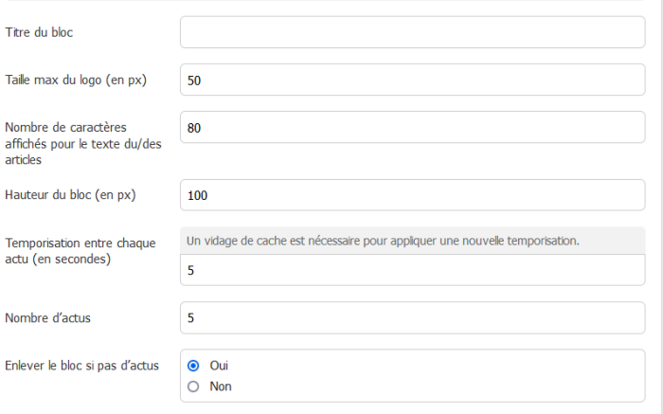The height and width of the screenshot is (414, 663).
Task: Choose the Non radio button
Action: pos(193,387)
